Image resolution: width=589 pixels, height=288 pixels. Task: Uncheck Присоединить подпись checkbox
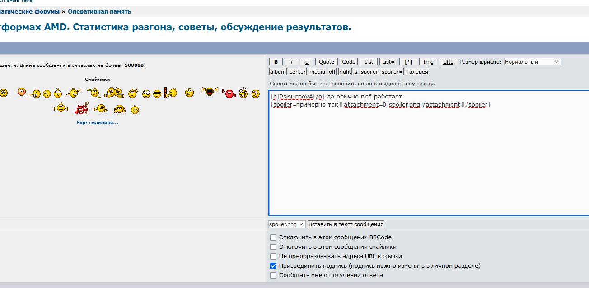tap(273, 266)
